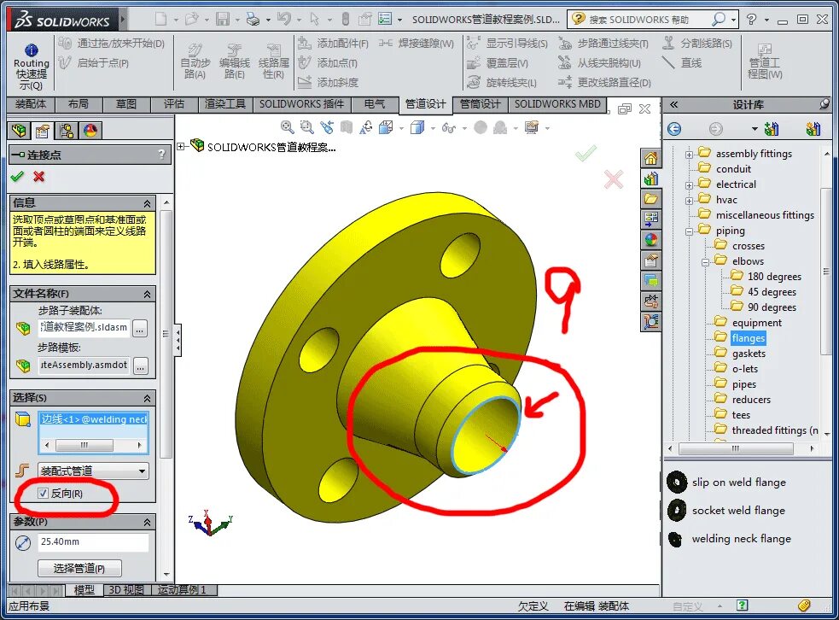
Task: Collapse the 参数 section chevron
Action: 147,523
